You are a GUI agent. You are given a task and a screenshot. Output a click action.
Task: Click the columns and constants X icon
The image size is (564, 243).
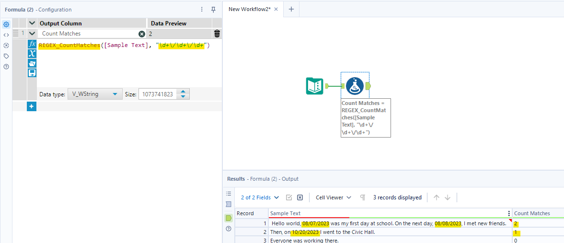pyautogui.click(x=32, y=54)
